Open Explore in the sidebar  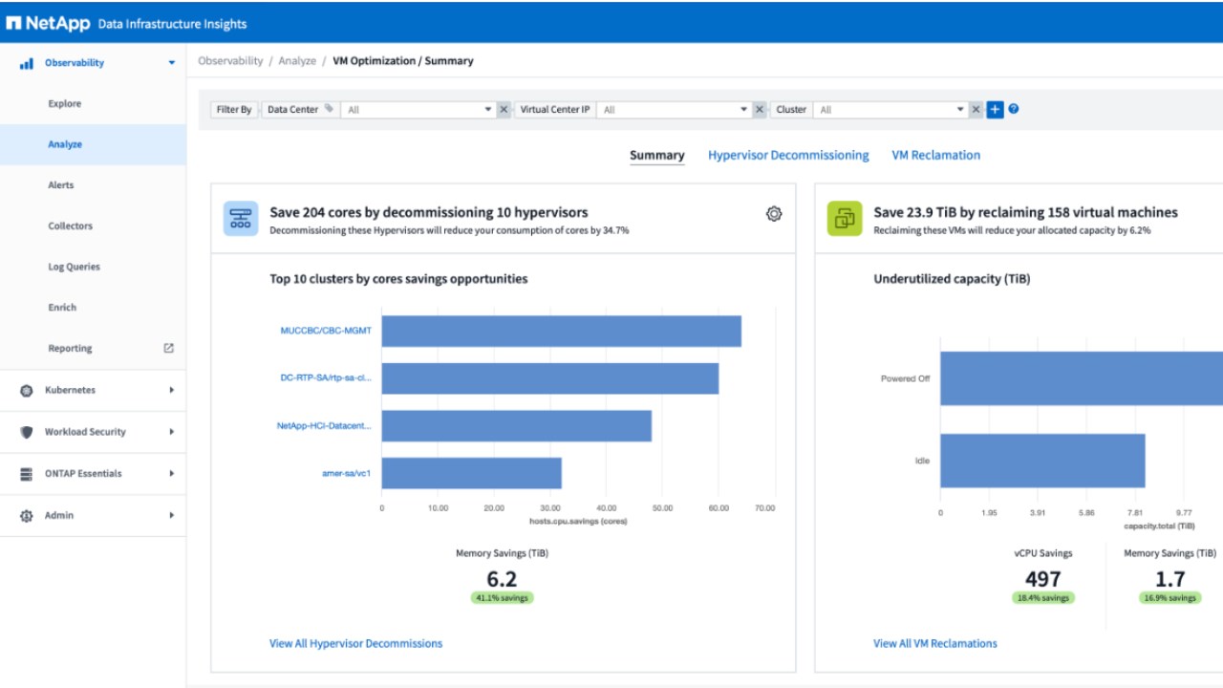(x=65, y=104)
